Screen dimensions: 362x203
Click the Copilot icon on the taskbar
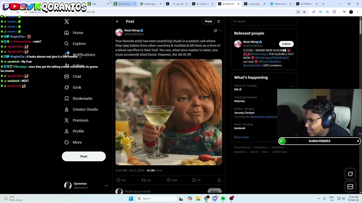190,198
